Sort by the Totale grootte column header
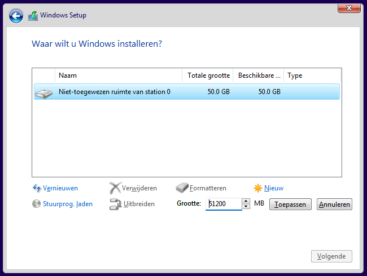Screen dimensions: 367x276 coord(208,75)
